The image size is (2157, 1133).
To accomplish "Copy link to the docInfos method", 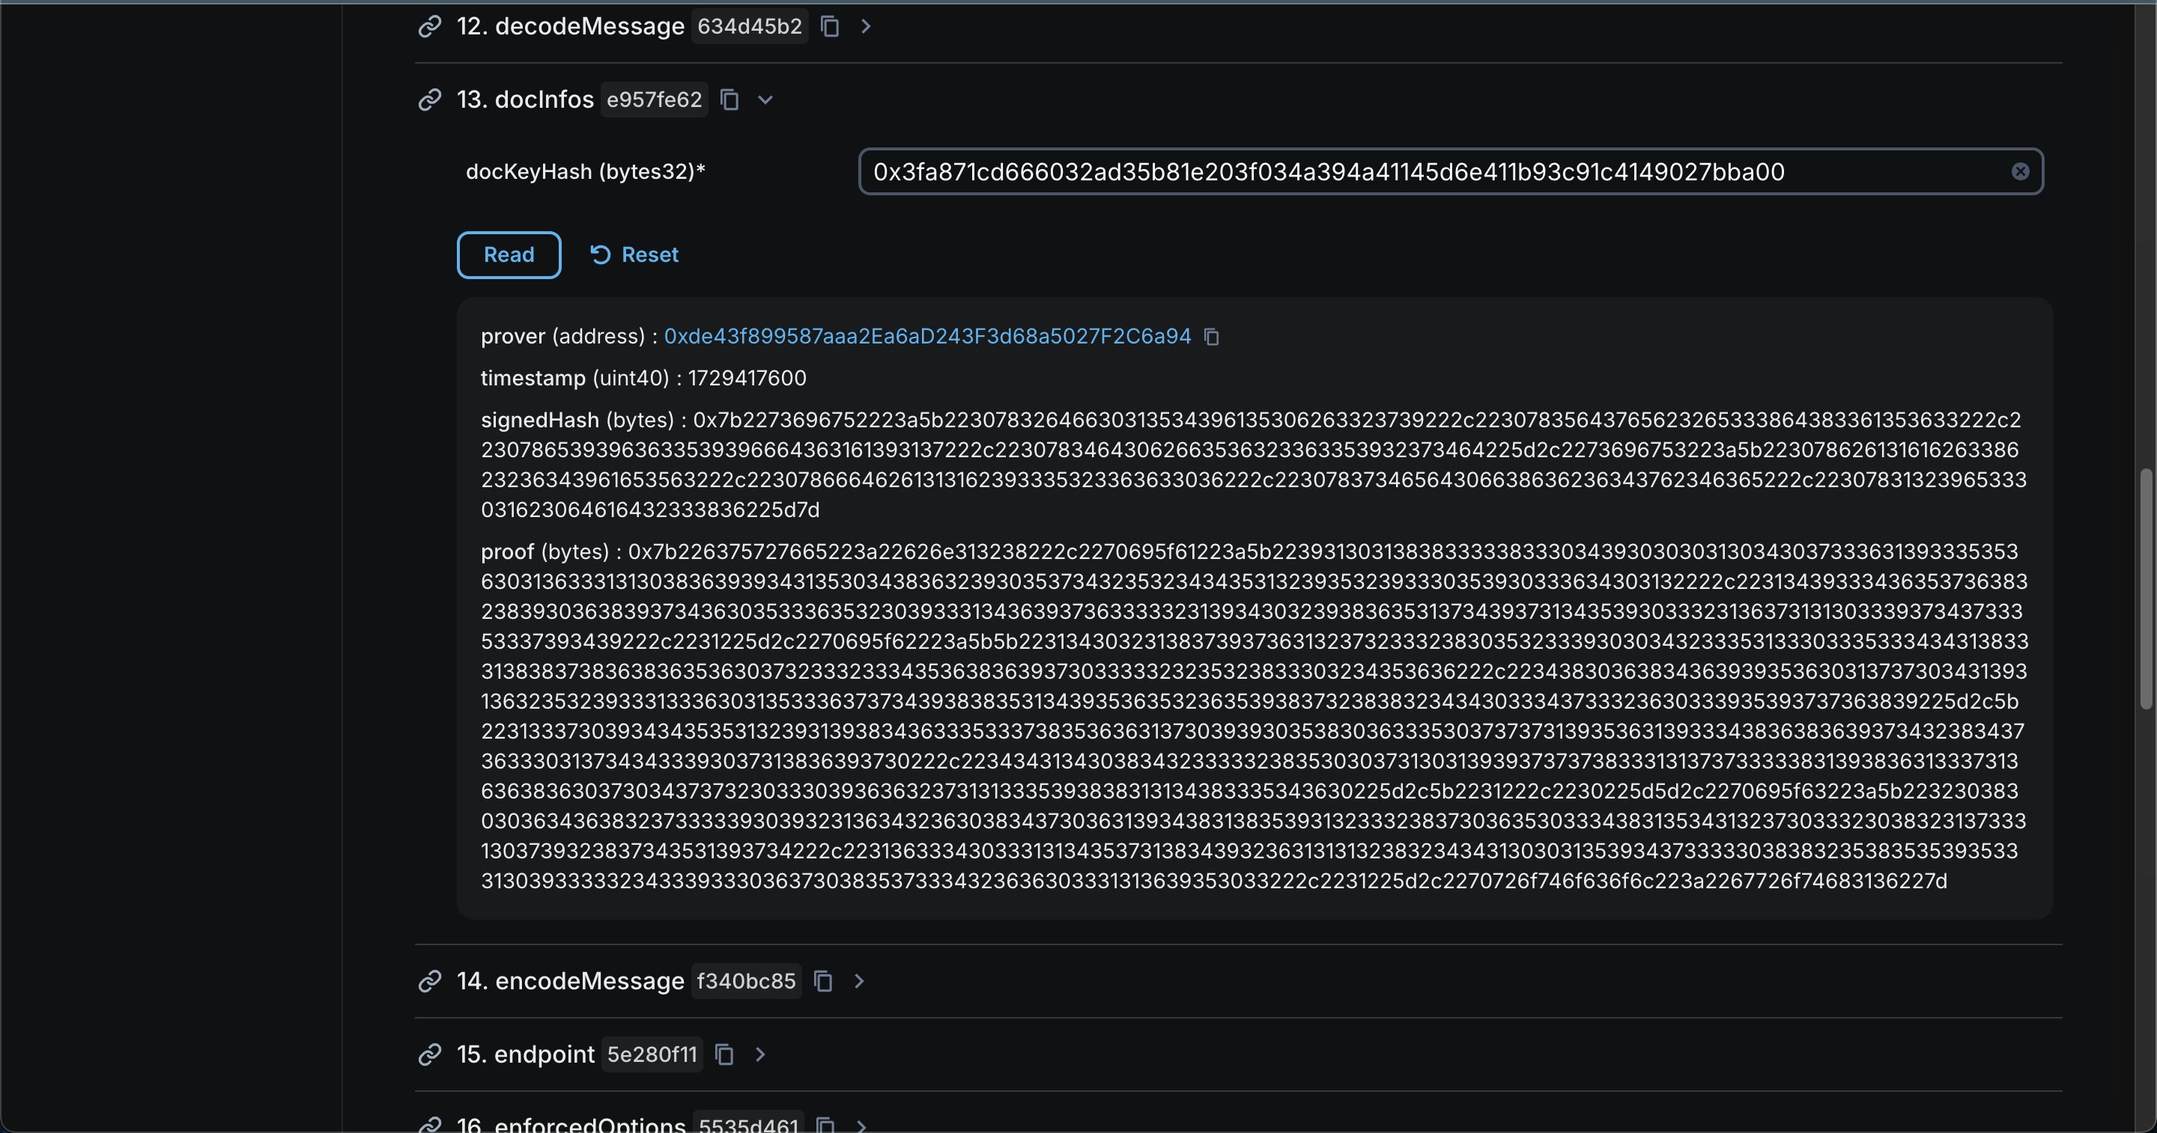I will tap(430, 100).
